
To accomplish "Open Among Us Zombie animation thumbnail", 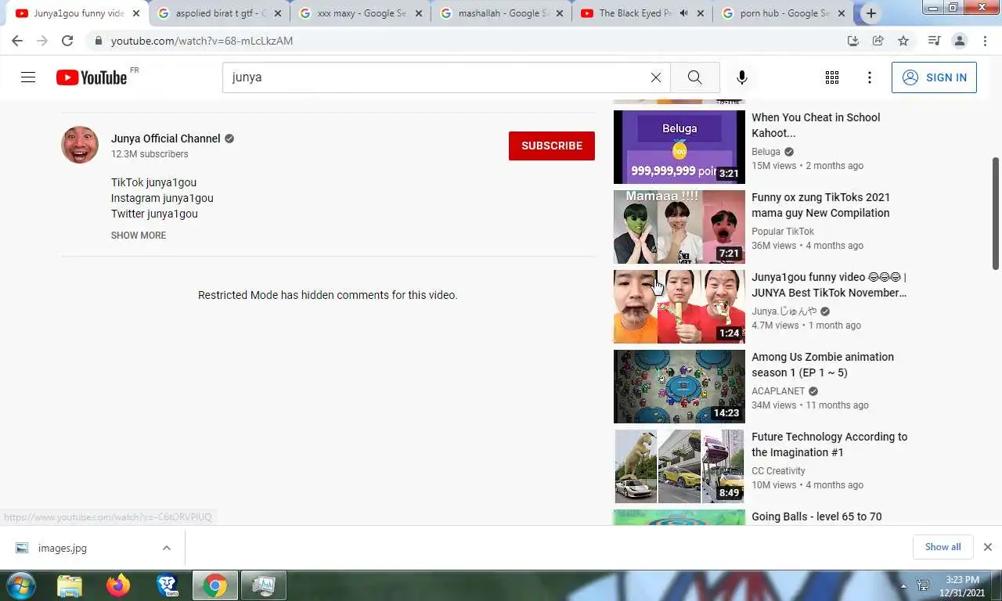I will point(679,387).
